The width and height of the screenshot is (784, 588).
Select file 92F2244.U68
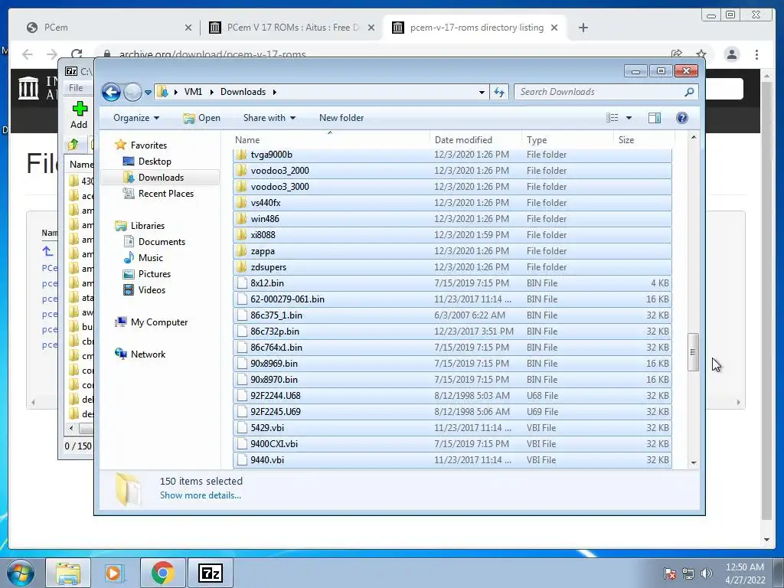click(452, 396)
